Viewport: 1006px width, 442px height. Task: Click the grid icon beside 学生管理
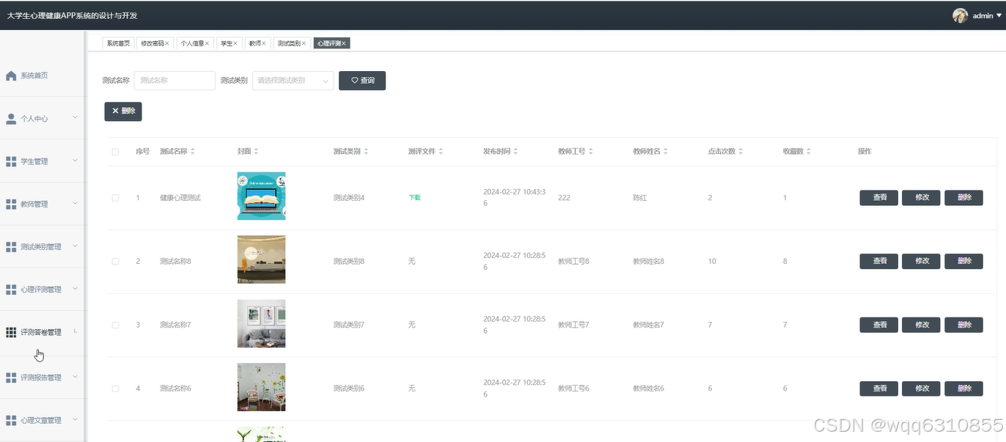[x=11, y=161]
